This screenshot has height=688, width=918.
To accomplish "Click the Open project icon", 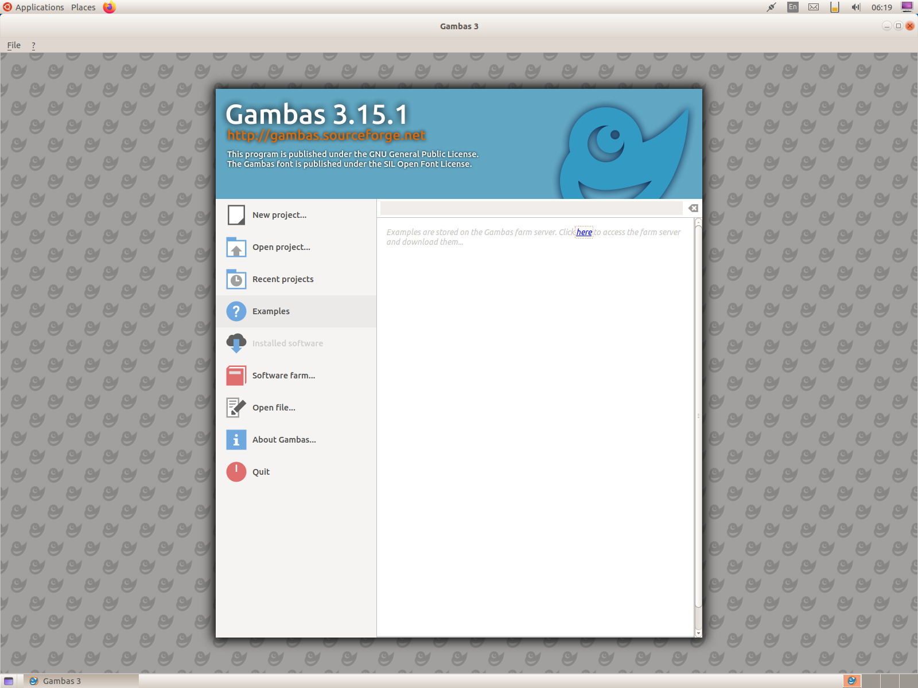I will (x=236, y=247).
